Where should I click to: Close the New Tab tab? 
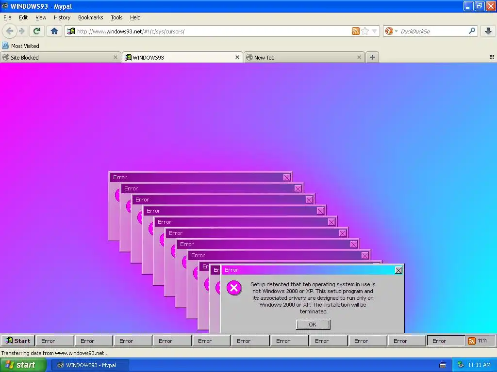point(359,57)
